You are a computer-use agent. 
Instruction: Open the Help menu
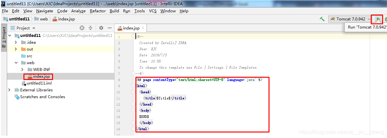[x=184, y=11]
